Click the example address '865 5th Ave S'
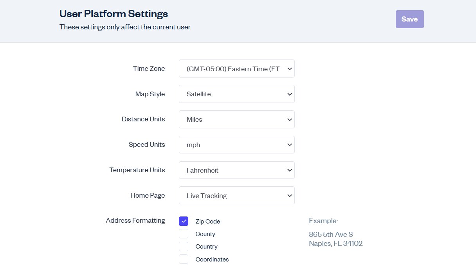Screen dimensions: 476x265 click(x=331, y=234)
